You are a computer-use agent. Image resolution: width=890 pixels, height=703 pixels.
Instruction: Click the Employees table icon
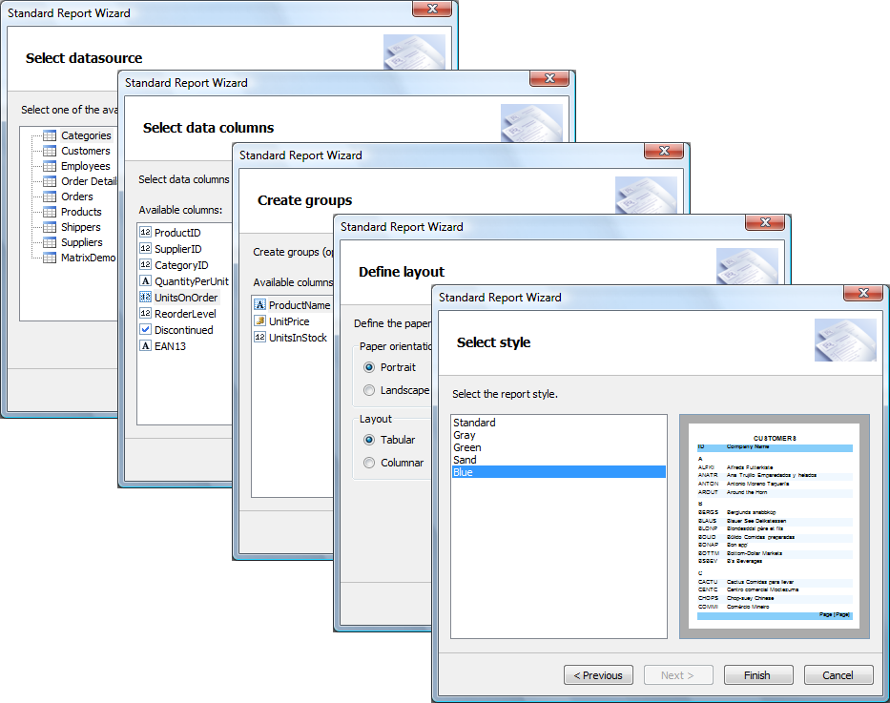point(50,166)
